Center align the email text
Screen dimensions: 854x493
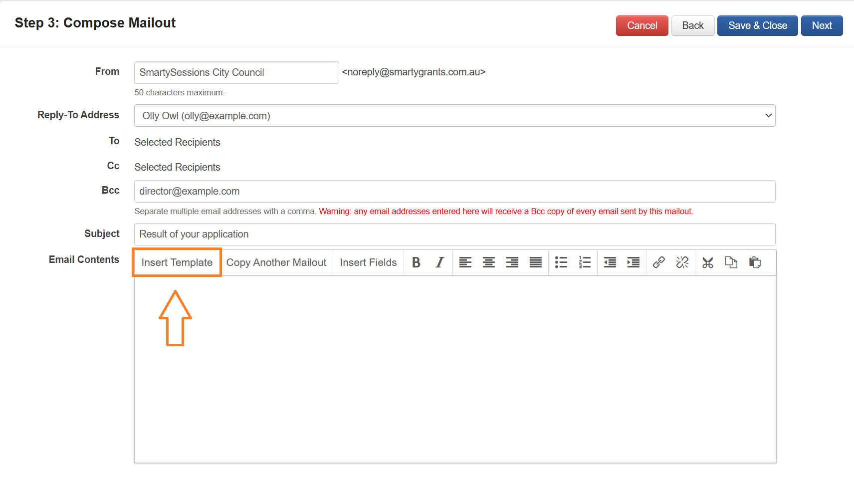[x=488, y=262]
